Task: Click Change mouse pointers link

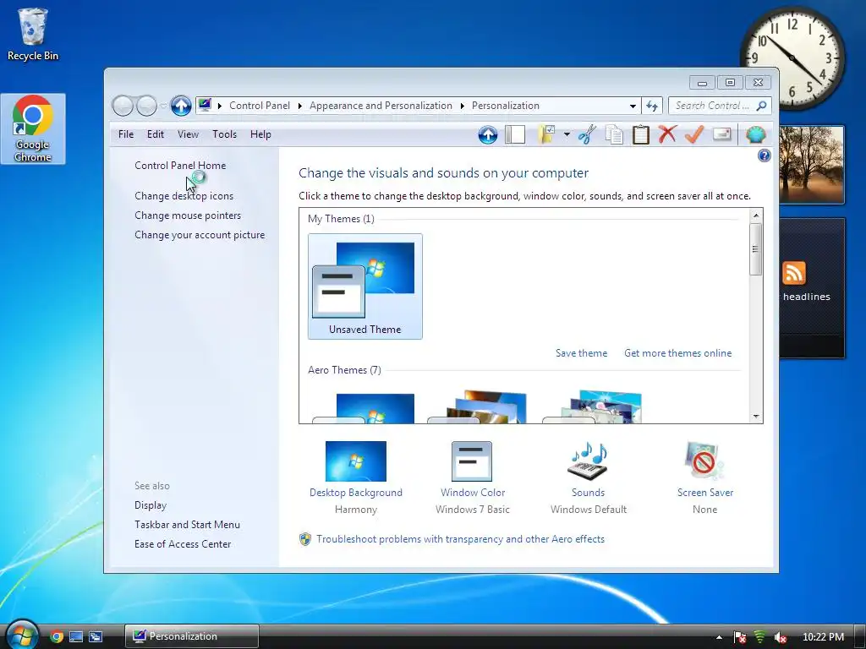Action: coord(188,215)
